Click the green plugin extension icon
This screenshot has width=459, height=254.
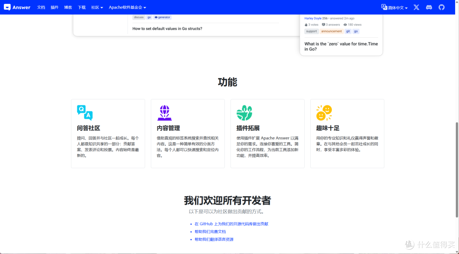244,113
